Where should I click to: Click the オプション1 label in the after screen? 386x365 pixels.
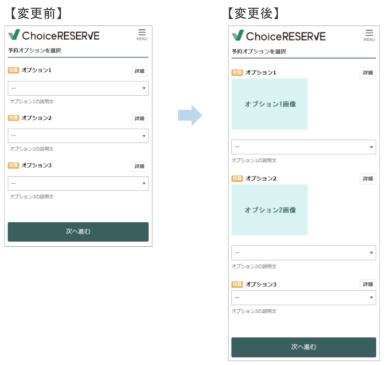tap(261, 72)
